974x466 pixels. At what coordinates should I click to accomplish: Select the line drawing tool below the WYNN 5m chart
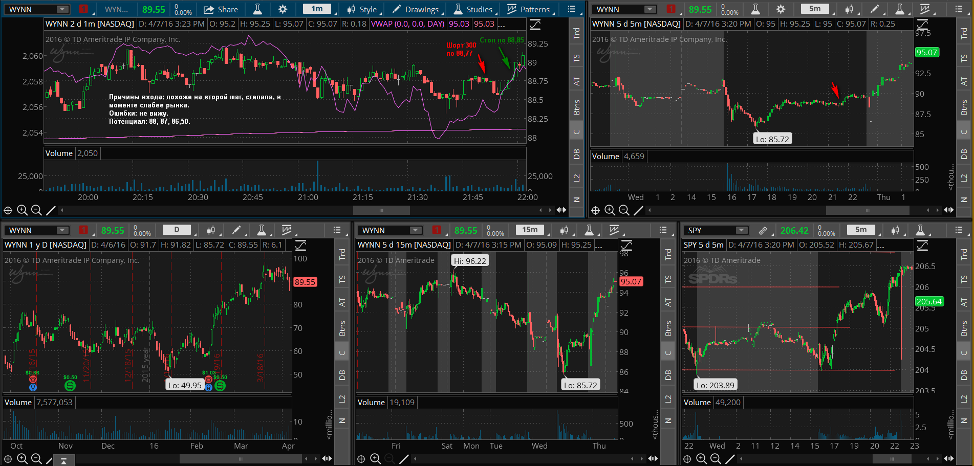click(x=638, y=210)
